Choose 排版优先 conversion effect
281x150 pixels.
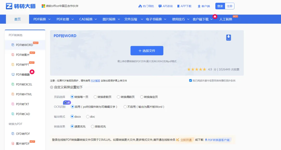pos(92,127)
